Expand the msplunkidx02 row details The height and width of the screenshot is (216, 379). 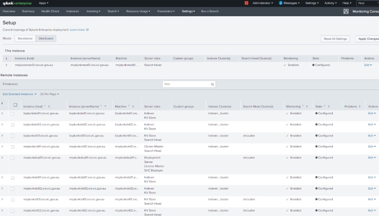pos(2,188)
